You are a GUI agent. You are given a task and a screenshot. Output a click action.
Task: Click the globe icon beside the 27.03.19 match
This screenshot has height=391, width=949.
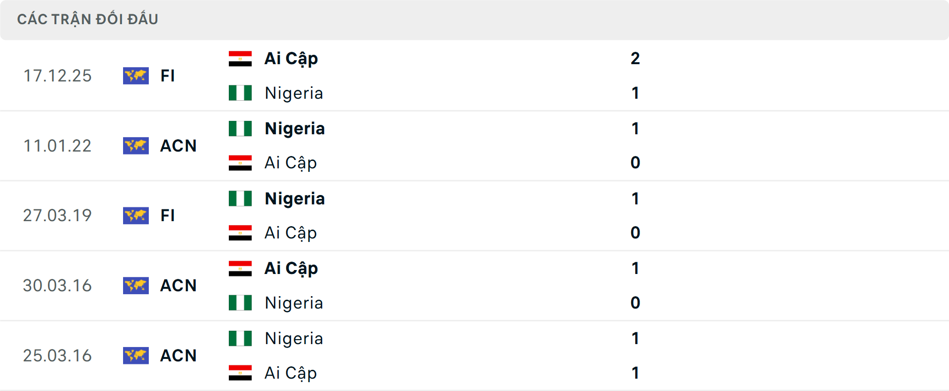pyautogui.click(x=136, y=216)
